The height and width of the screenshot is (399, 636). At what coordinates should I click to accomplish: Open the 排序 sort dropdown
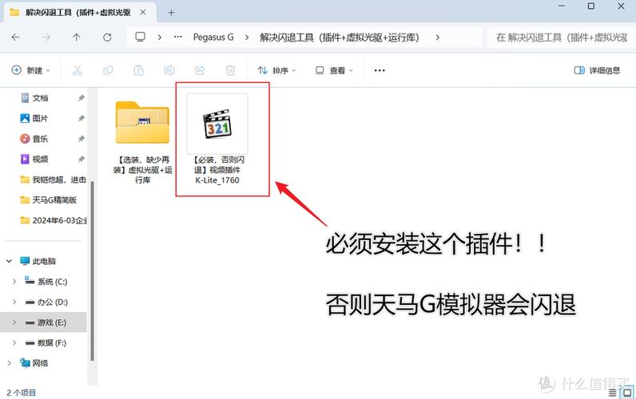click(276, 70)
